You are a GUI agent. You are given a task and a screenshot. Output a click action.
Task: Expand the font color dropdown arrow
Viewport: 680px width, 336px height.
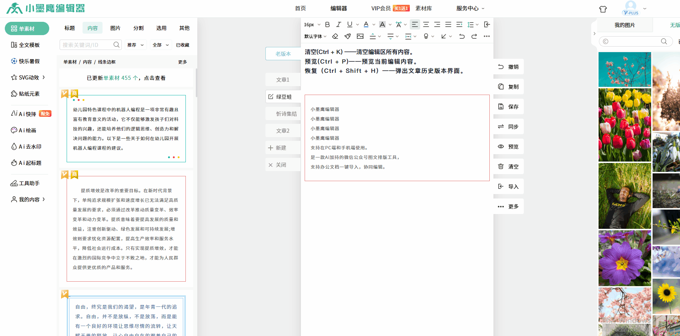[x=374, y=24]
